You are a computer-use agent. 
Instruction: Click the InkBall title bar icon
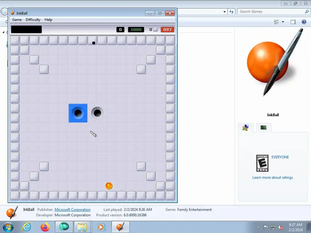13,13
